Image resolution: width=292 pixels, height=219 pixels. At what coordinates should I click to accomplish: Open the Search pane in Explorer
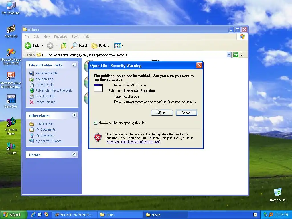tap(80, 46)
